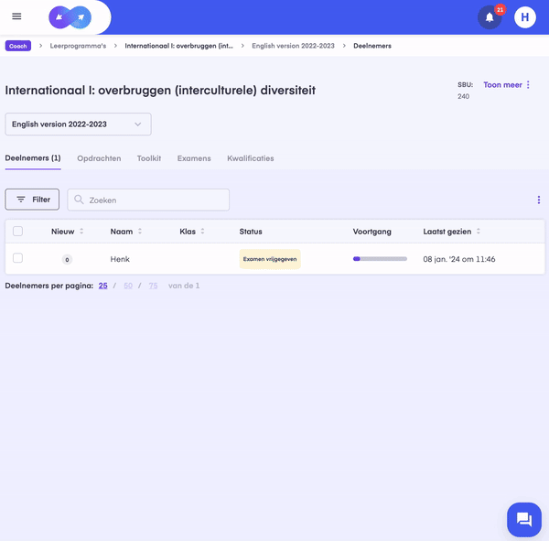
Task: Open the table options kebab menu
Action: [539, 200]
